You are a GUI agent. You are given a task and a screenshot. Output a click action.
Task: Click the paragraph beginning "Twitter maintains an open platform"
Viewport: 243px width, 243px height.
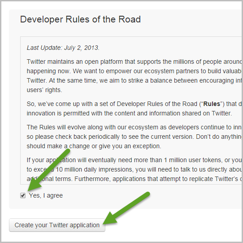pos(134,76)
